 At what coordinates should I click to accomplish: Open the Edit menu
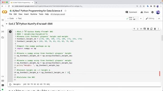pos(15,14)
